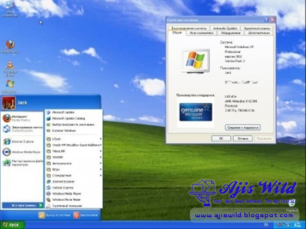The width and height of the screenshot is (306, 229).
Task: Switch to System Restore tab in System Properties
Action: pyautogui.click(x=189, y=28)
